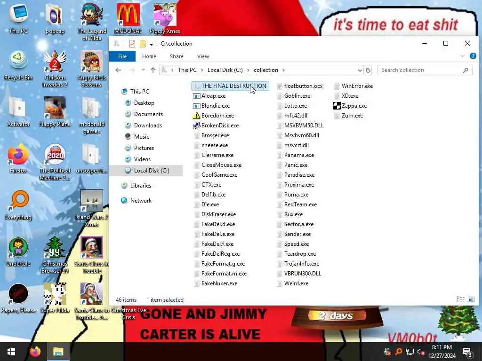482x361 pixels.
Task: Click the File Explorer taskbar icon
Action: (x=58, y=352)
